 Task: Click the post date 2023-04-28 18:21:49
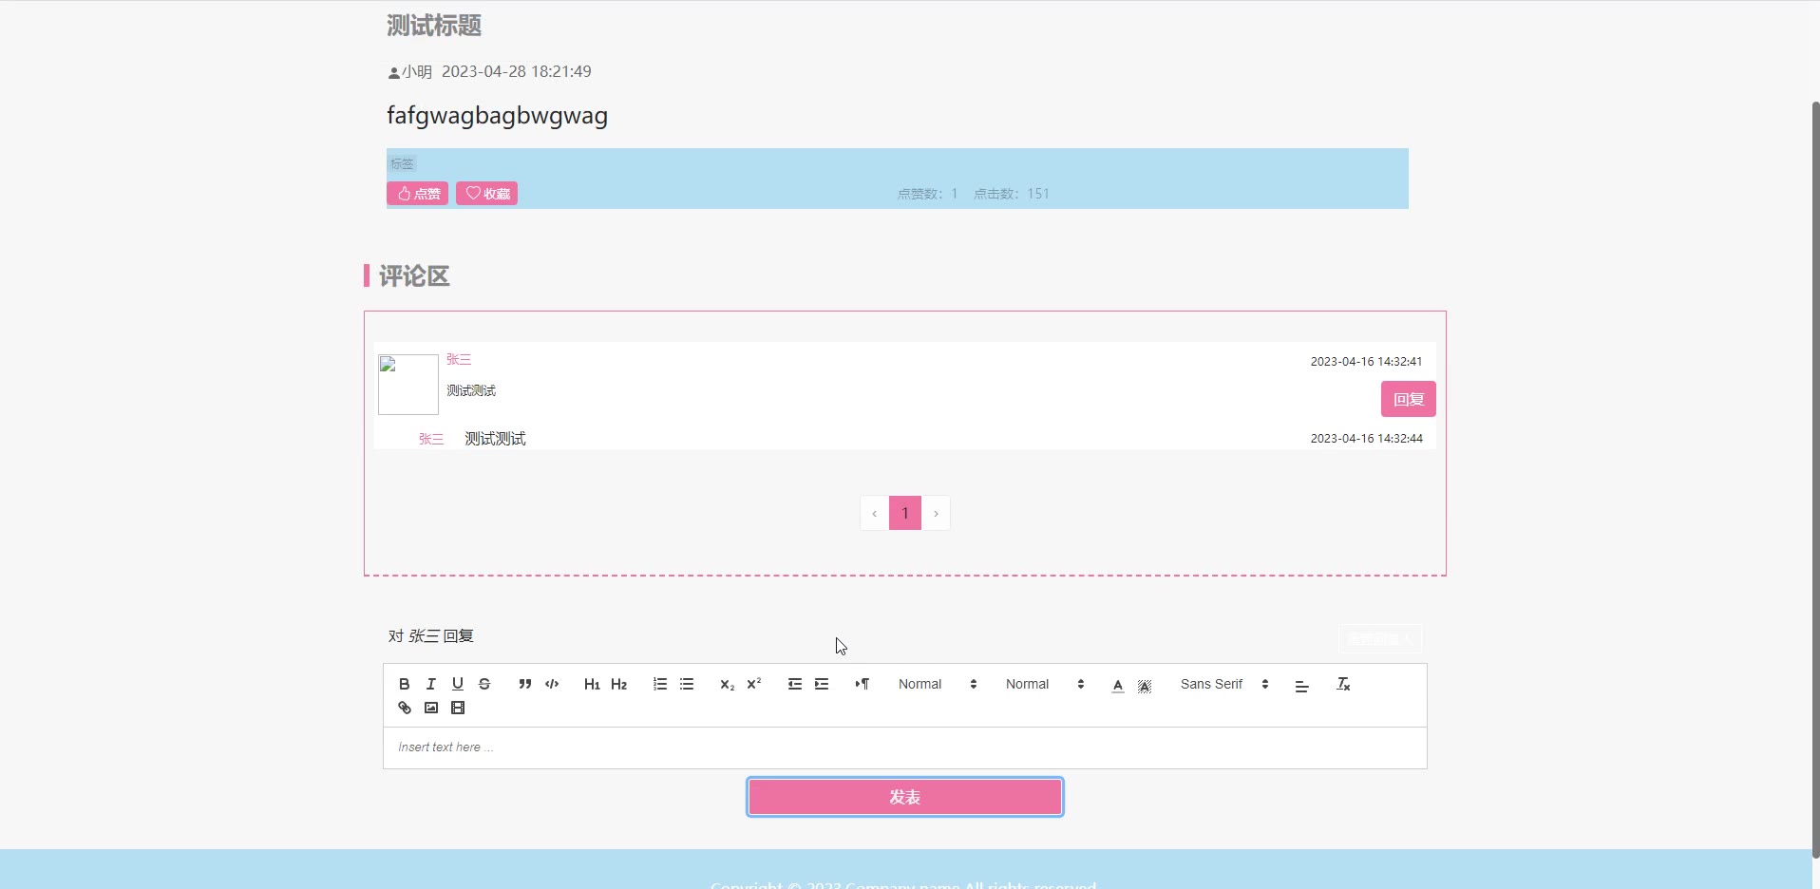(517, 71)
